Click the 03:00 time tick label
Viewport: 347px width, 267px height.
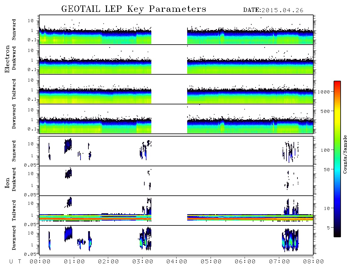[x=143, y=262]
